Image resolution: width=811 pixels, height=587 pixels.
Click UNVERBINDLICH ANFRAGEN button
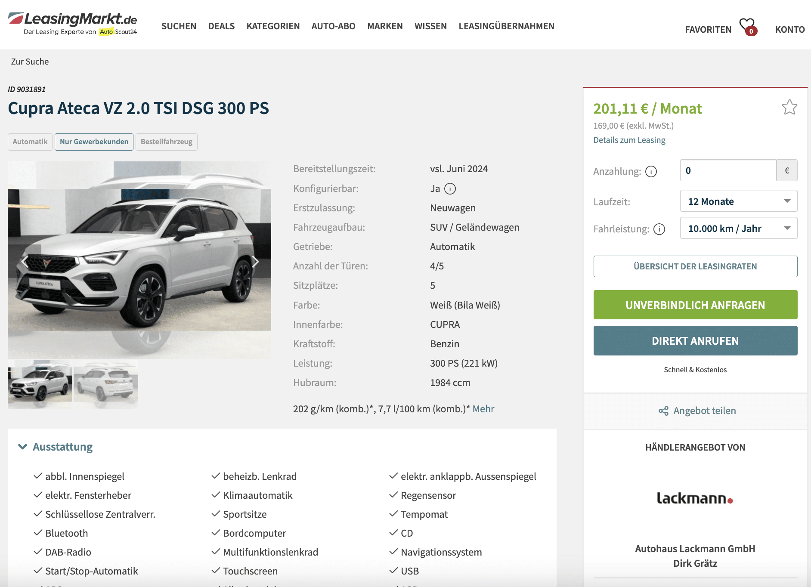695,305
